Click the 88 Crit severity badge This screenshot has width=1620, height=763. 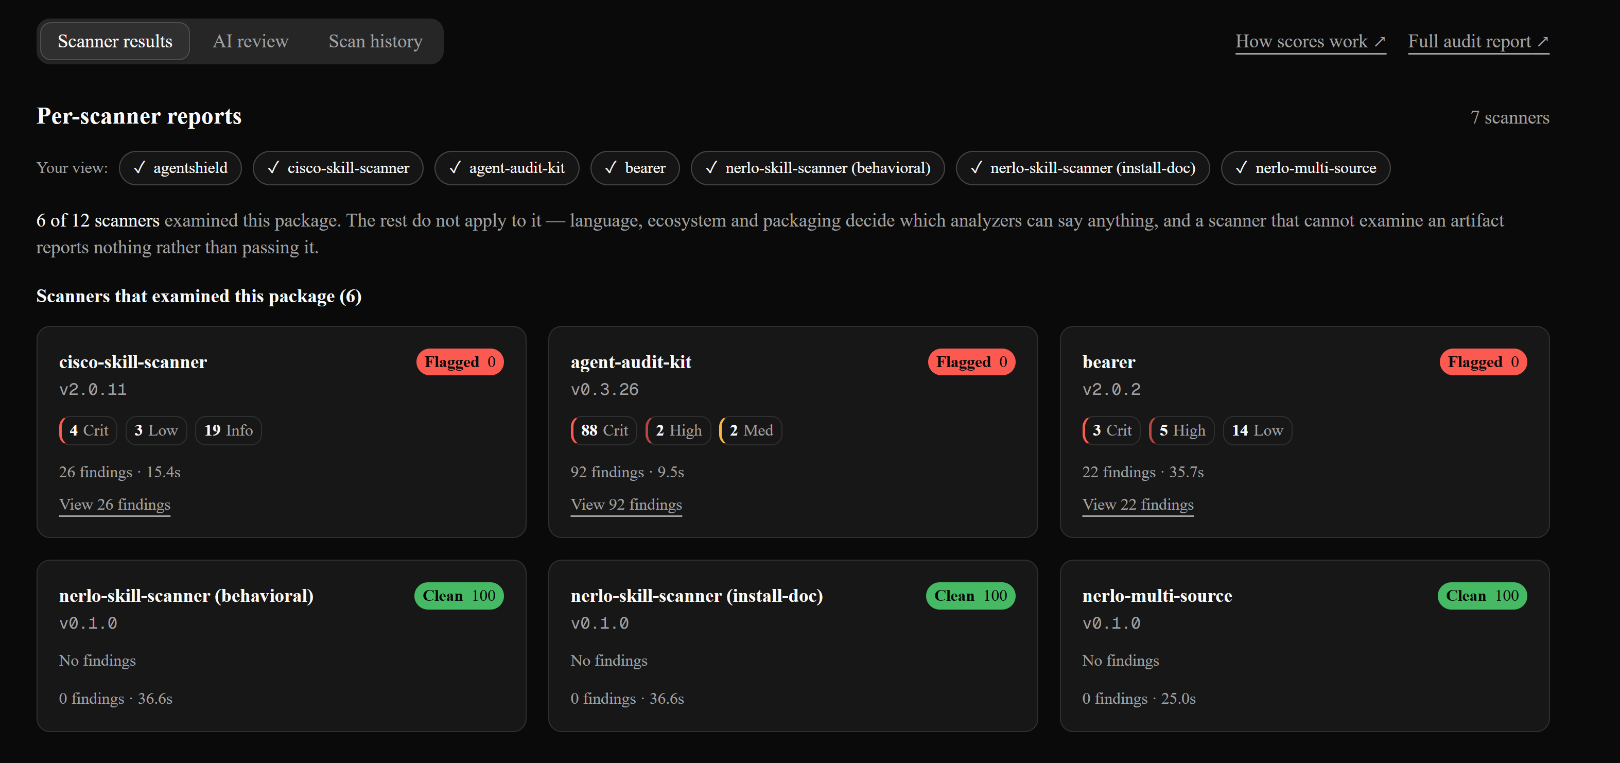(x=604, y=430)
